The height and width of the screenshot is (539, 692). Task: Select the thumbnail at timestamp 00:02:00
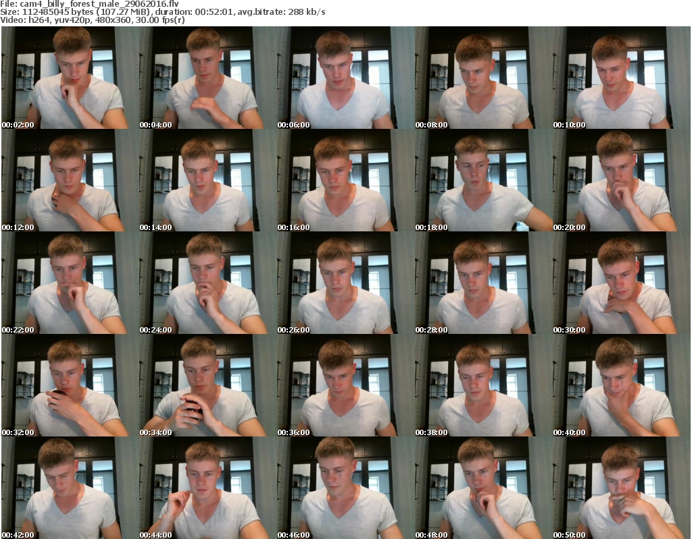coord(70,78)
